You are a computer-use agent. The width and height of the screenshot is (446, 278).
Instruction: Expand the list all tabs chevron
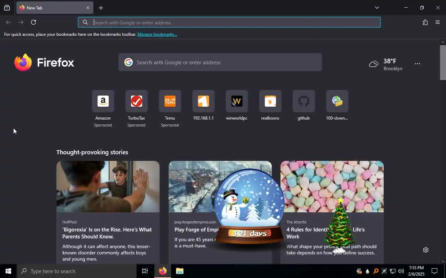coord(377,8)
